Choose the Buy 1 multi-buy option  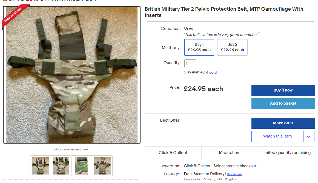(x=199, y=47)
